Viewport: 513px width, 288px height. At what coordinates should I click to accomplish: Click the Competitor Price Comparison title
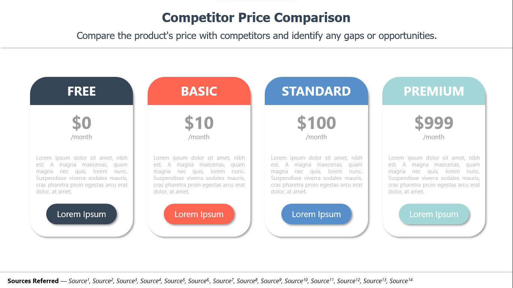click(256, 18)
